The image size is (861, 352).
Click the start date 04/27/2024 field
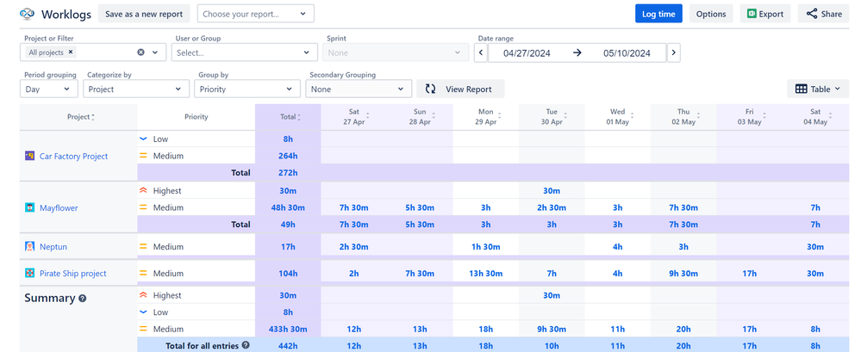(527, 53)
